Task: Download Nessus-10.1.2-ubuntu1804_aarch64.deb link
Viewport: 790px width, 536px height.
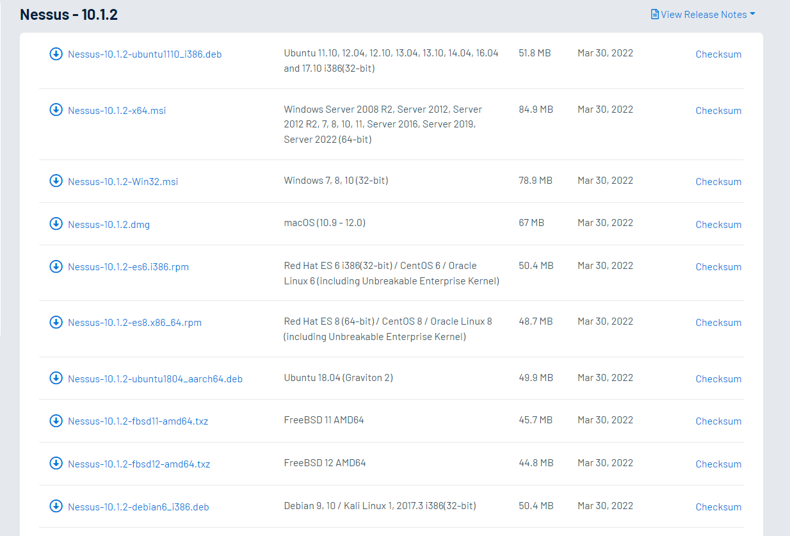Action: coord(155,379)
